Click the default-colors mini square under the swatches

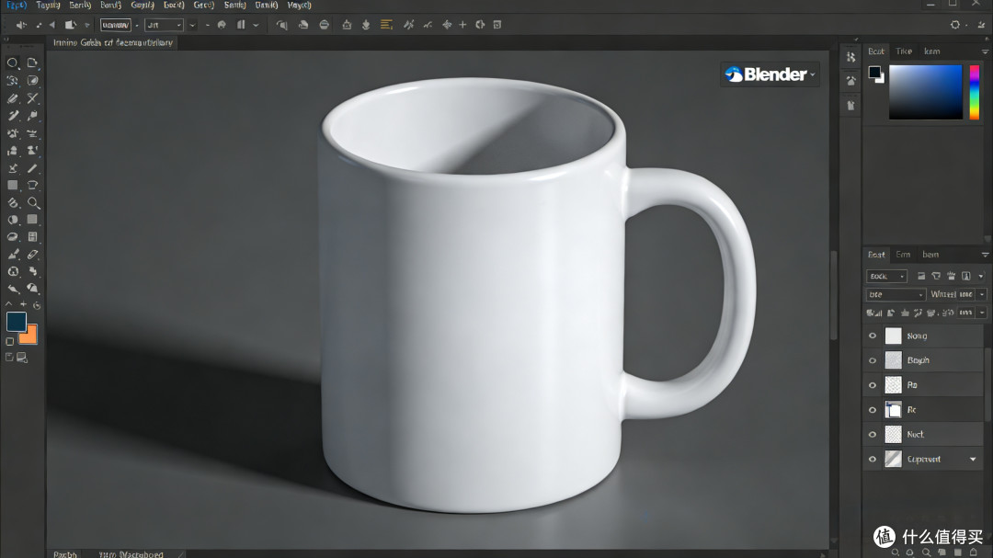[9, 341]
